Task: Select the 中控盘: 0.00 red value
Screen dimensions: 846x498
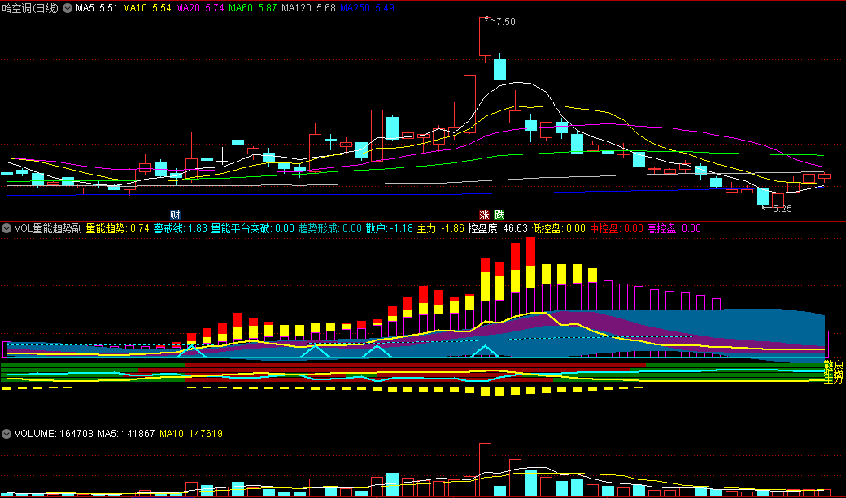Action: (x=617, y=228)
